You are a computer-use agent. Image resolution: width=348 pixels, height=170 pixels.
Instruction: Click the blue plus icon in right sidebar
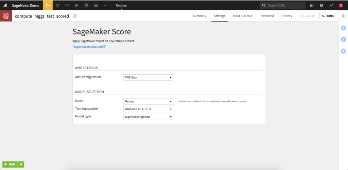tap(343, 28)
